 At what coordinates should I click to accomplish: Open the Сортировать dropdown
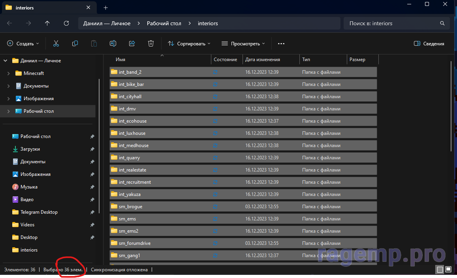pyautogui.click(x=189, y=44)
